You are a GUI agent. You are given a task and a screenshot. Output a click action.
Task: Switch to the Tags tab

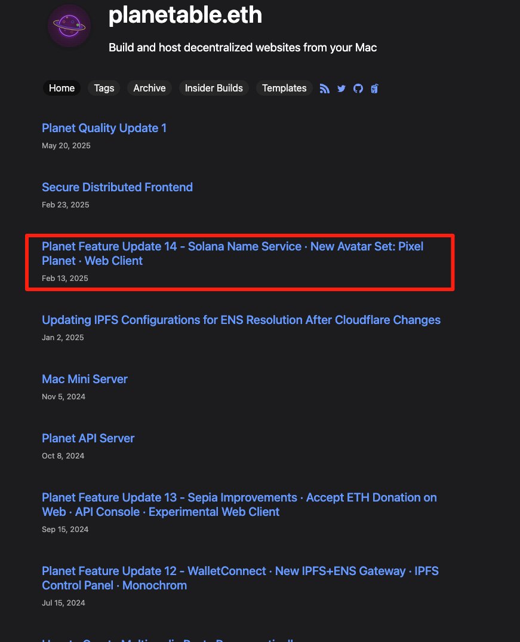[x=104, y=88]
